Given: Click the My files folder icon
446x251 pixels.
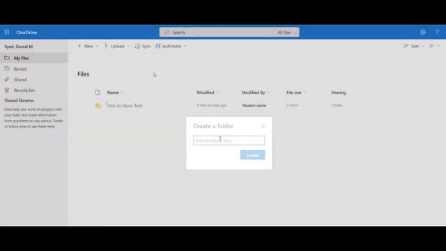Looking at the screenshot, I should click(7, 58).
